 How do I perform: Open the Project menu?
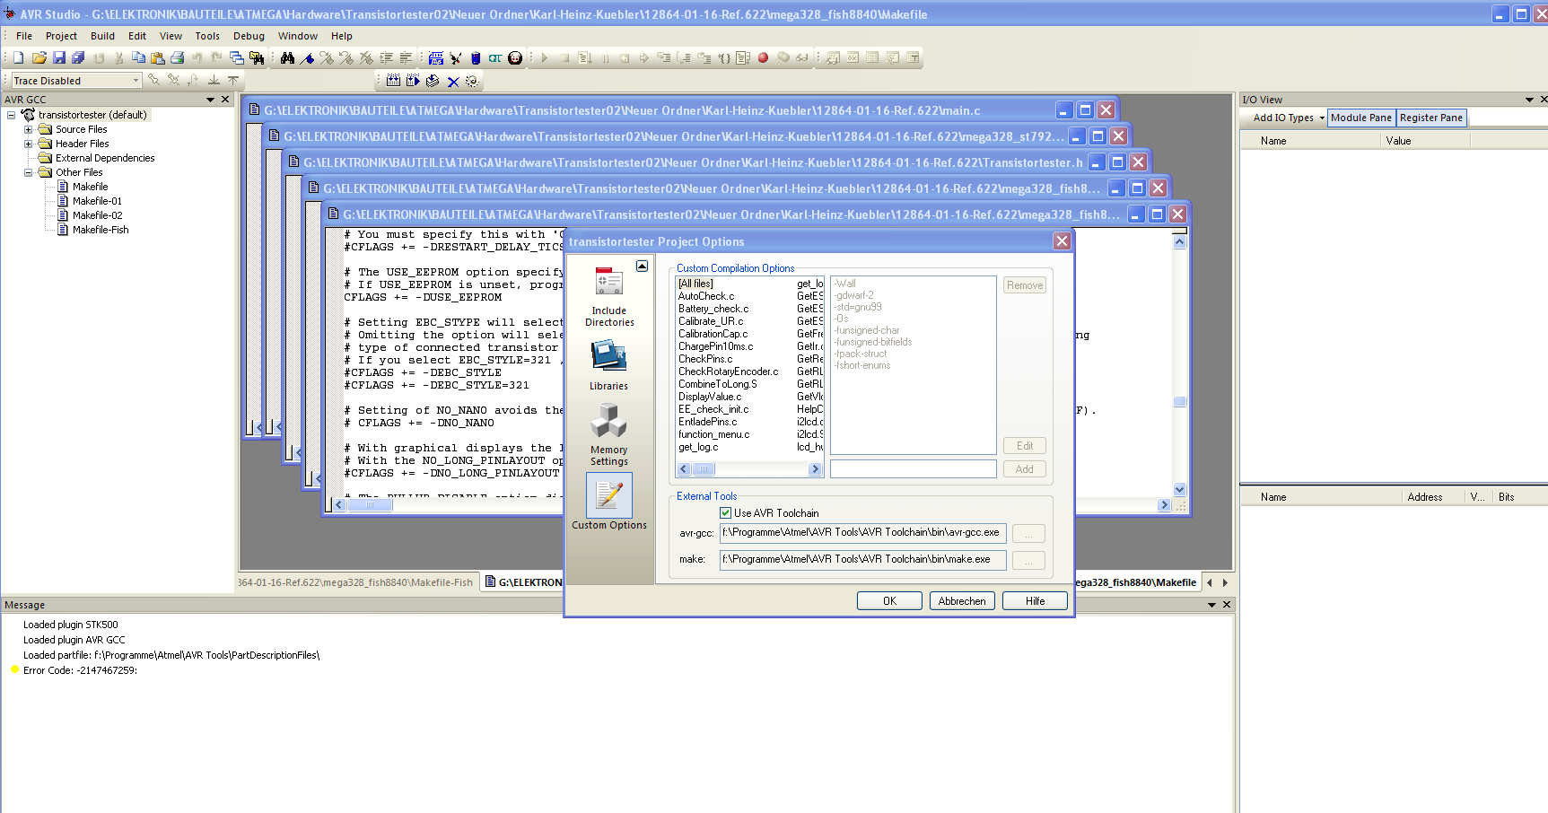click(x=61, y=36)
